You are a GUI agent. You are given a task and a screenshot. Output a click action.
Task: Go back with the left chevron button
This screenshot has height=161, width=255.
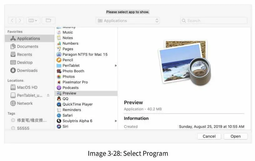click(12, 21)
